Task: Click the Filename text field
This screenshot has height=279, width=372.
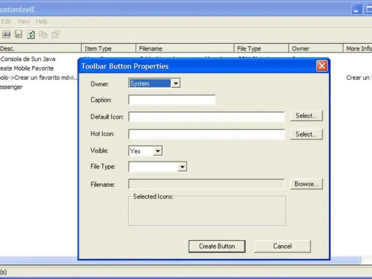Action: click(x=206, y=184)
